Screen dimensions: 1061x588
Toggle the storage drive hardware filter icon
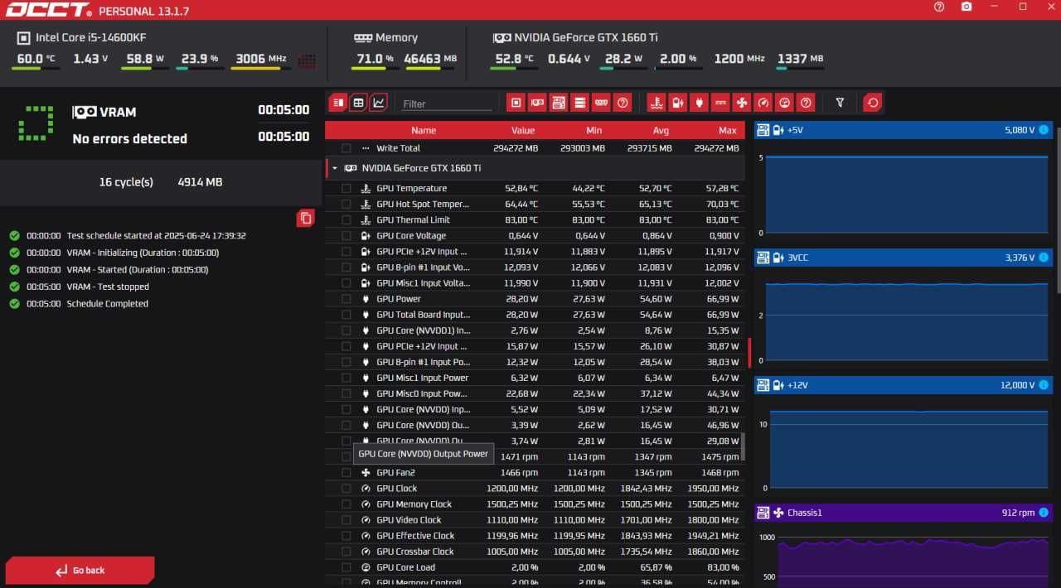[x=580, y=103]
